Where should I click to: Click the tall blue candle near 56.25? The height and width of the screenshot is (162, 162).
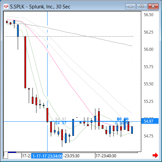tap(18, 31)
